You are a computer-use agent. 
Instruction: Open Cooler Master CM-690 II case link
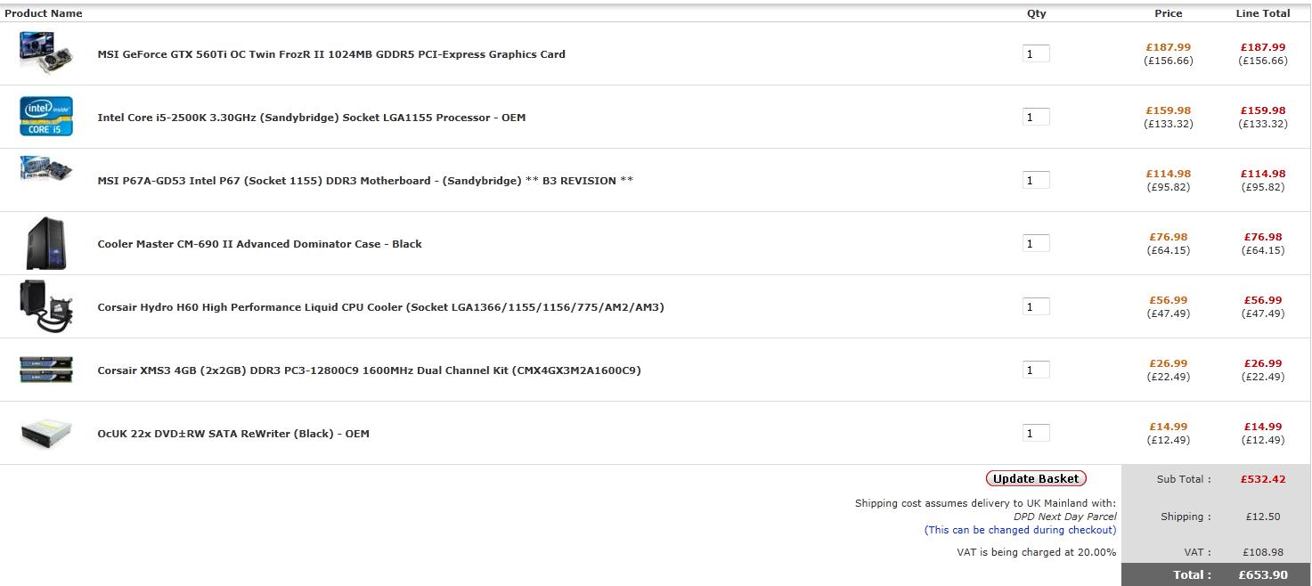pyautogui.click(x=259, y=244)
